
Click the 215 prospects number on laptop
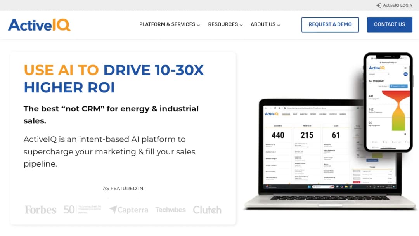coord(307,135)
